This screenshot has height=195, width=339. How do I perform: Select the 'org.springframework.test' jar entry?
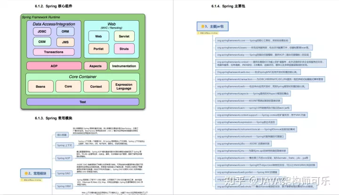click(249, 101)
